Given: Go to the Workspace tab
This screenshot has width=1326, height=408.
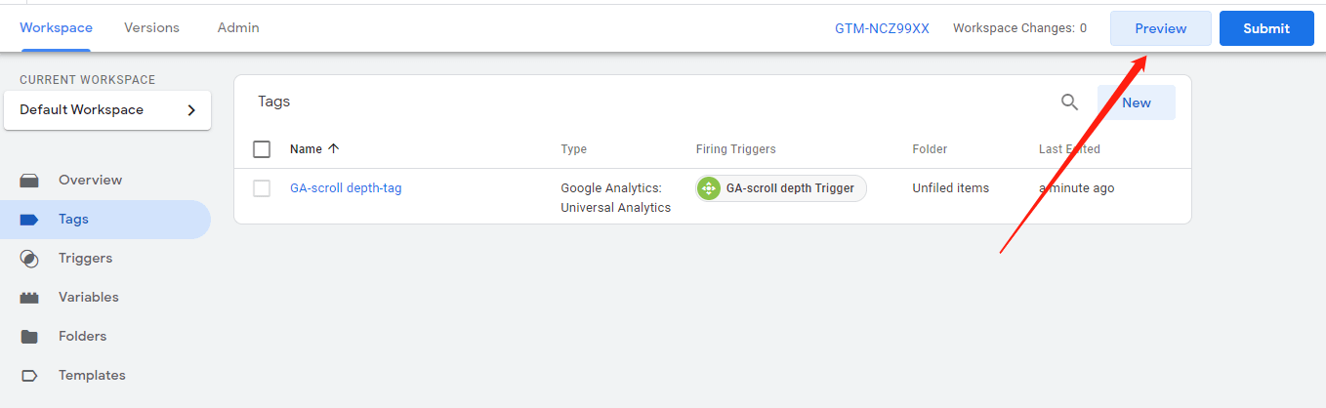Looking at the screenshot, I should click(x=56, y=27).
